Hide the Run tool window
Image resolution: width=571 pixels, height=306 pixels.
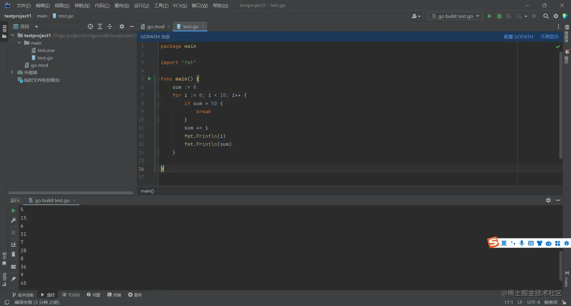click(x=558, y=200)
